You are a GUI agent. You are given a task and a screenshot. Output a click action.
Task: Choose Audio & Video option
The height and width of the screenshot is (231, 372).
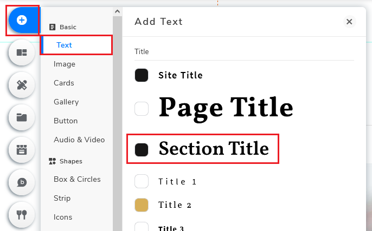click(x=79, y=140)
